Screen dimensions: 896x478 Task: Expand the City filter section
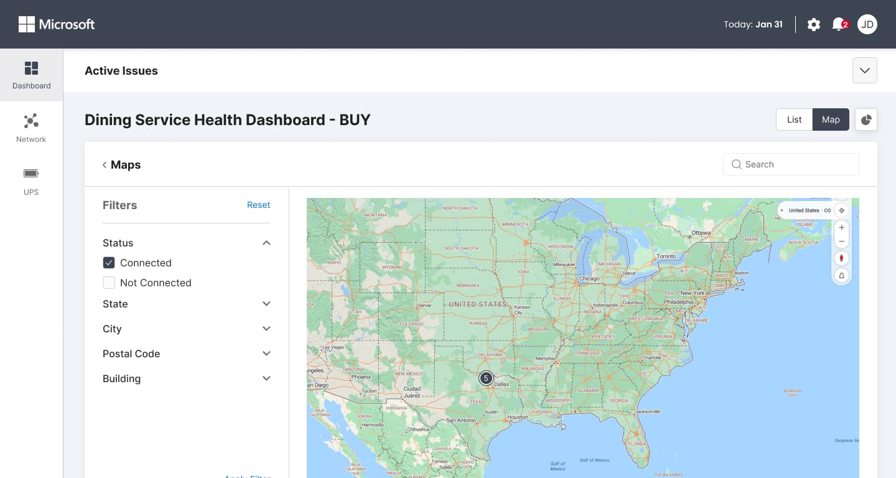[x=266, y=329]
